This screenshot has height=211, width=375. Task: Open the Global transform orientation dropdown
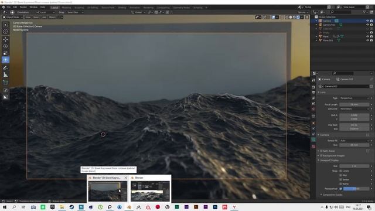138,12
